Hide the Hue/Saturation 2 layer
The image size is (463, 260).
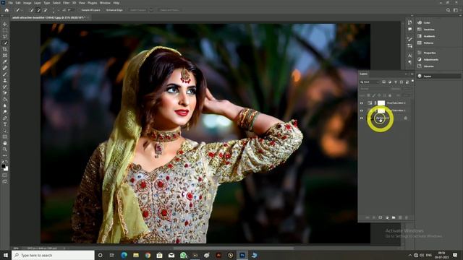362,103
